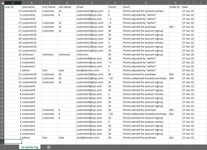Image resolution: width=207 pixels, height=150 pixels.
Task: Select column A header
Action: pyautogui.click(x=13, y=3)
